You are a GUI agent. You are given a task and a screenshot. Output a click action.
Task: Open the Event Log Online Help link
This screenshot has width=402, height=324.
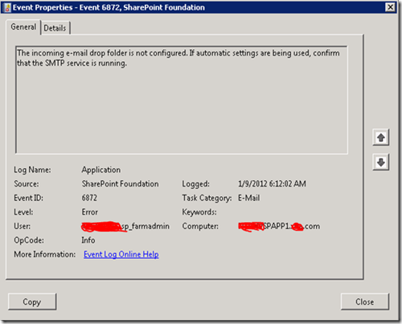(121, 254)
